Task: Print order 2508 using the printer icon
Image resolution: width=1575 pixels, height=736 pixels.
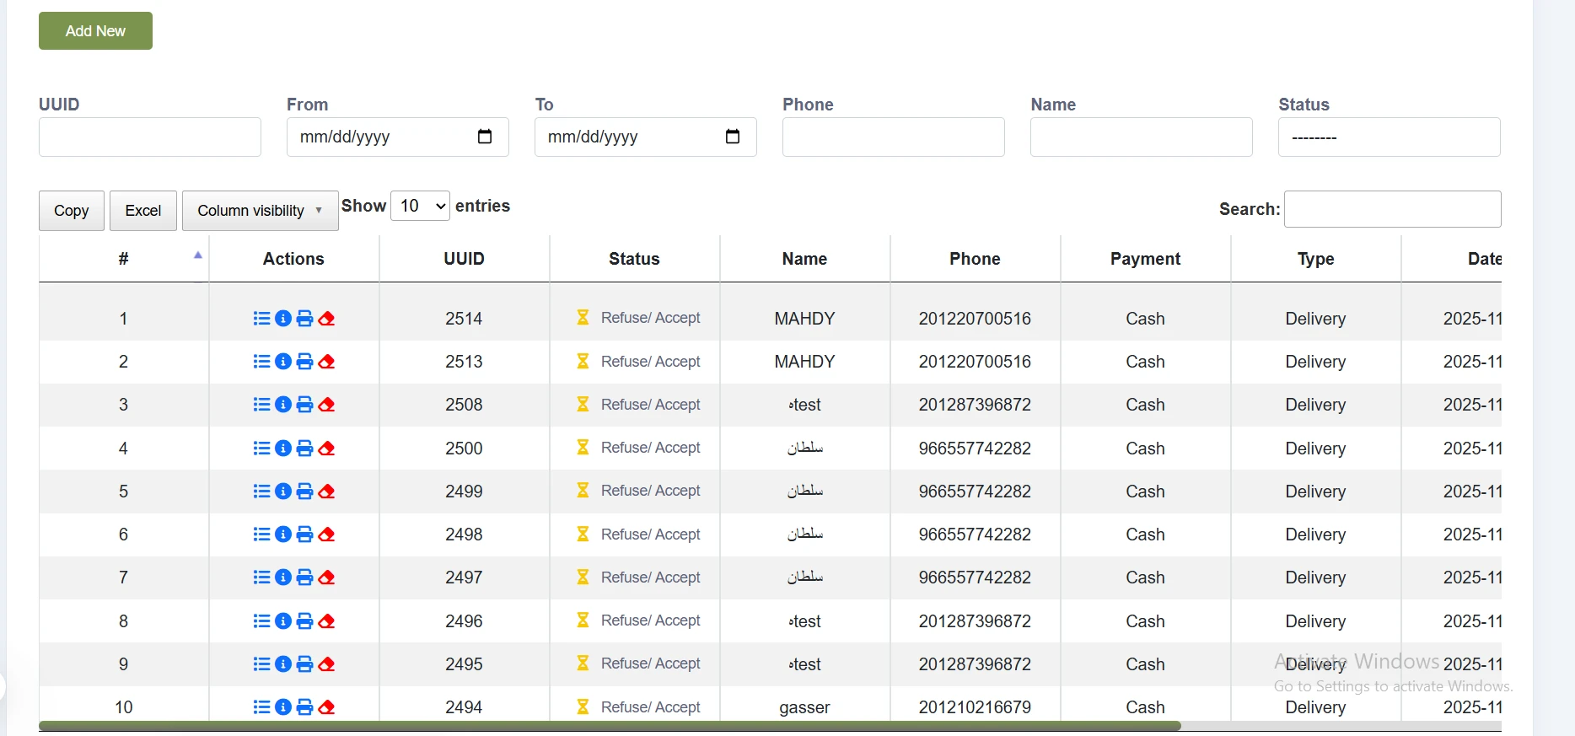Action: tap(305, 405)
